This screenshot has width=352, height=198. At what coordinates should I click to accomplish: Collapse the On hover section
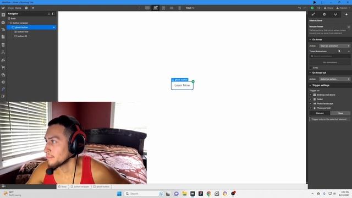click(x=310, y=40)
